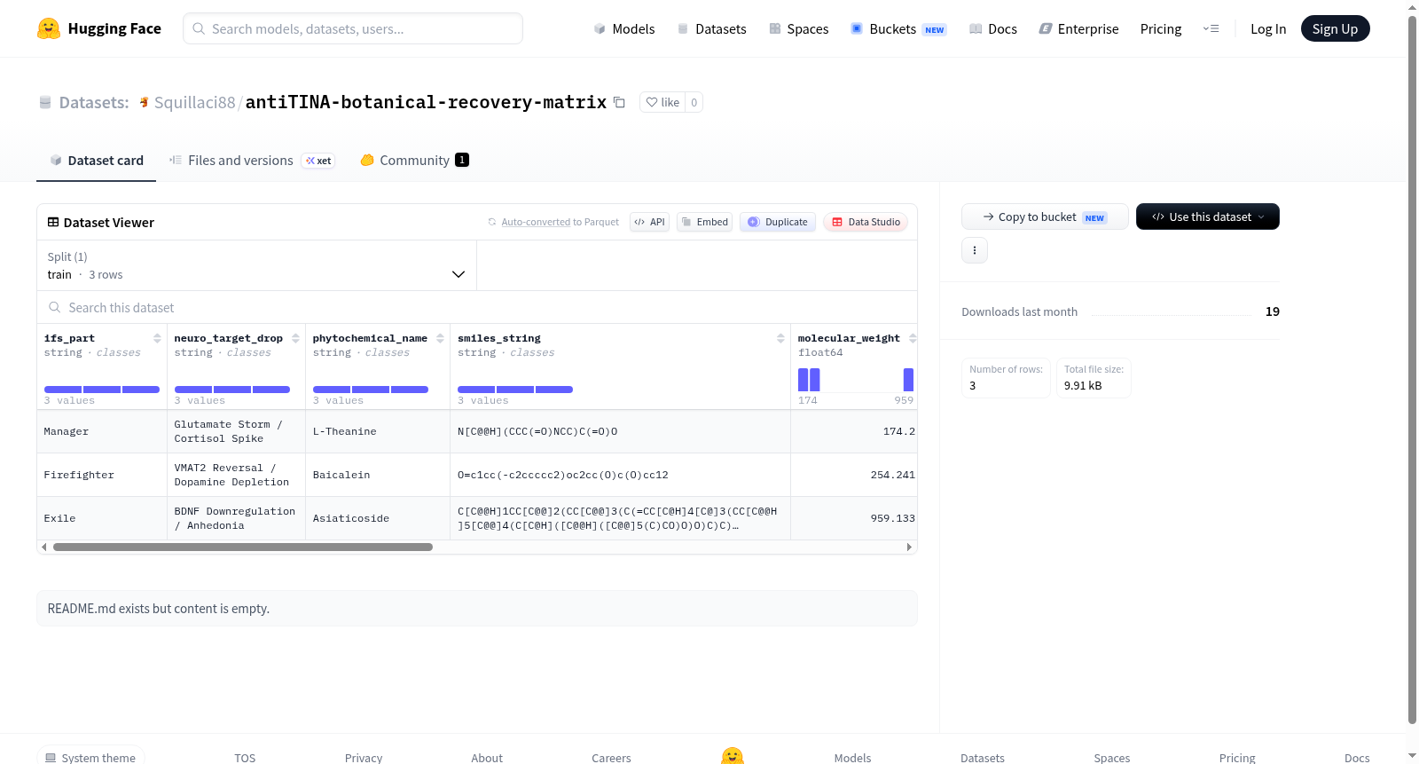
Task: Open the Files and versions tab
Action: pos(252,161)
